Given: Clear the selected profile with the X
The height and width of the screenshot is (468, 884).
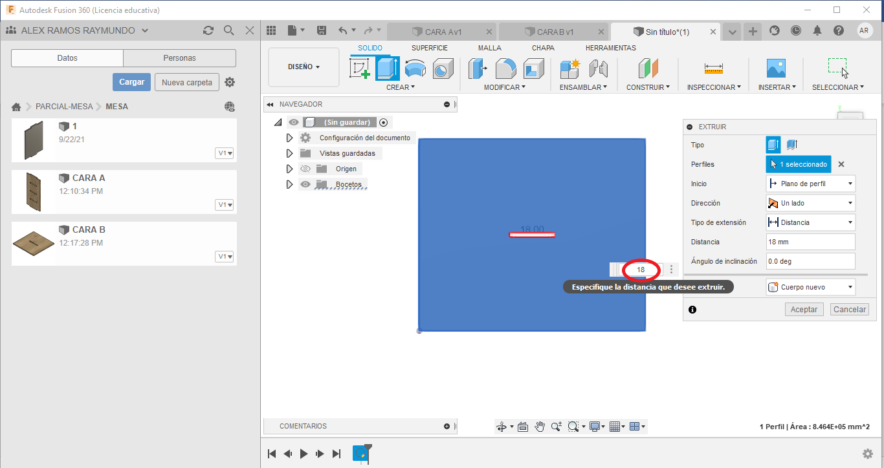Looking at the screenshot, I should coord(841,164).
